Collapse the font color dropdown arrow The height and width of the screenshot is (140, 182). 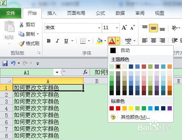point(118,41)
